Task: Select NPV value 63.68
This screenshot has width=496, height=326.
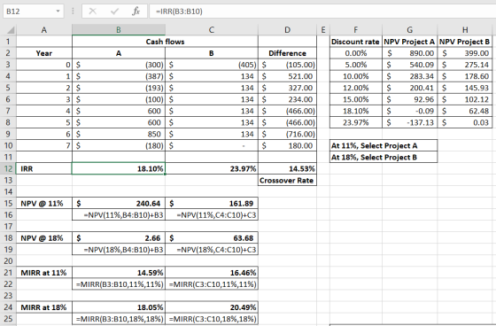Action: point(212,238)
